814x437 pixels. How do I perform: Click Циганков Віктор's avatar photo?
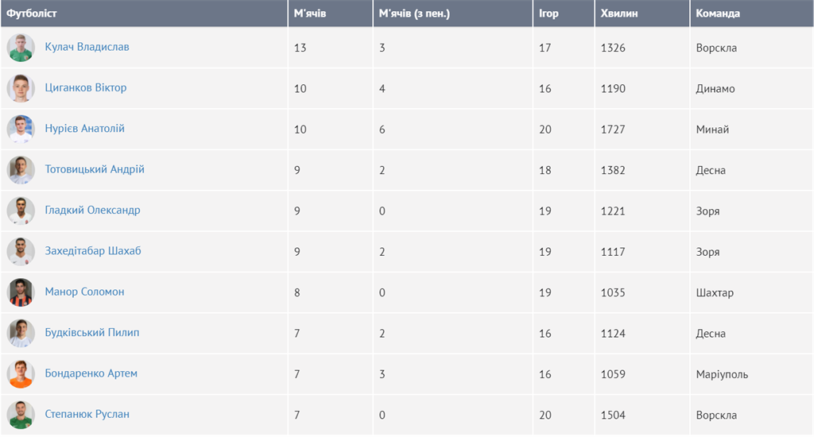pos(21,88)
